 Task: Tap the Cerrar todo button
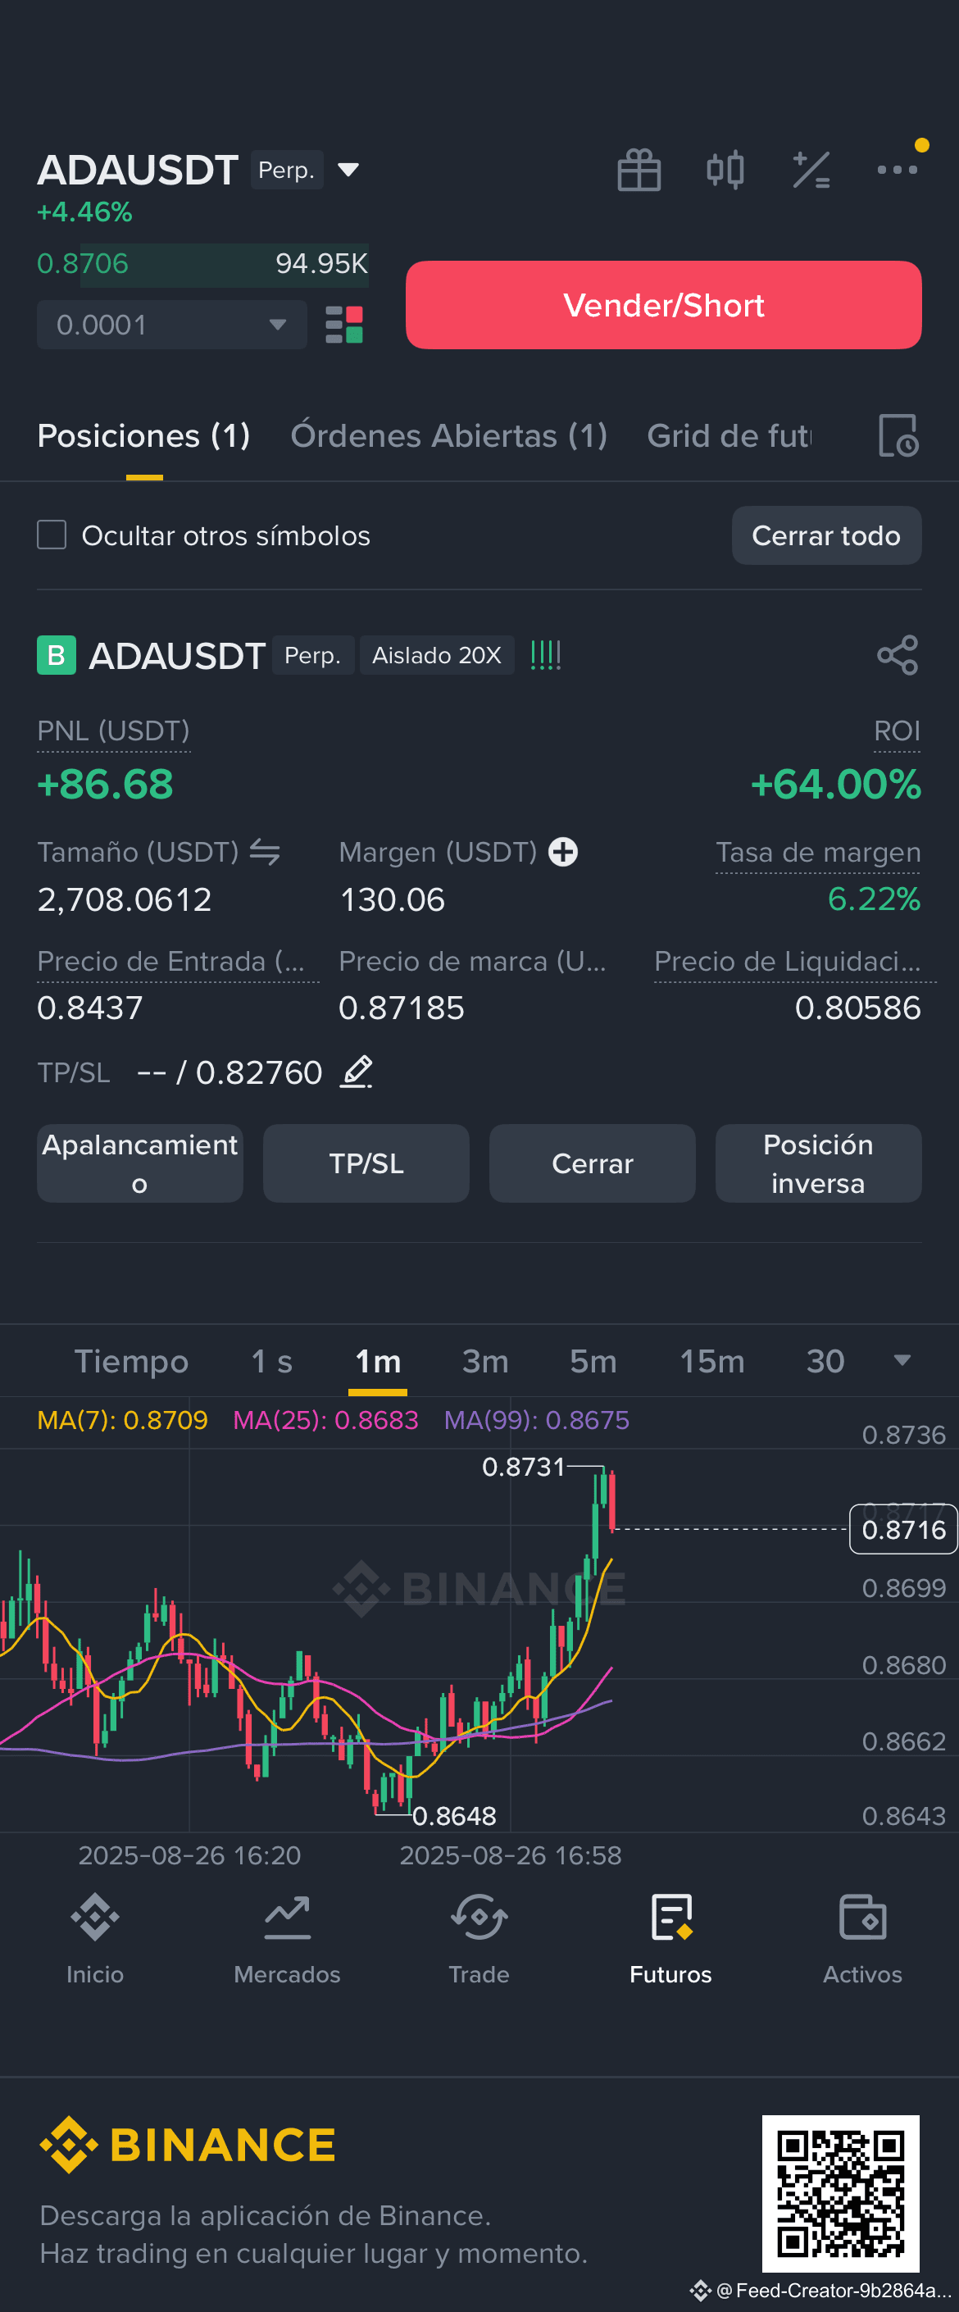[826, 535]
